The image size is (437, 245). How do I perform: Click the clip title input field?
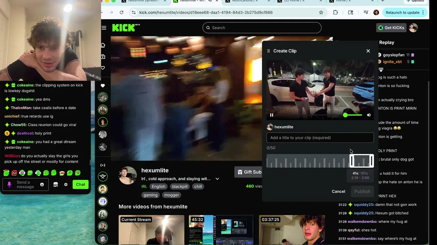(320, 137)
